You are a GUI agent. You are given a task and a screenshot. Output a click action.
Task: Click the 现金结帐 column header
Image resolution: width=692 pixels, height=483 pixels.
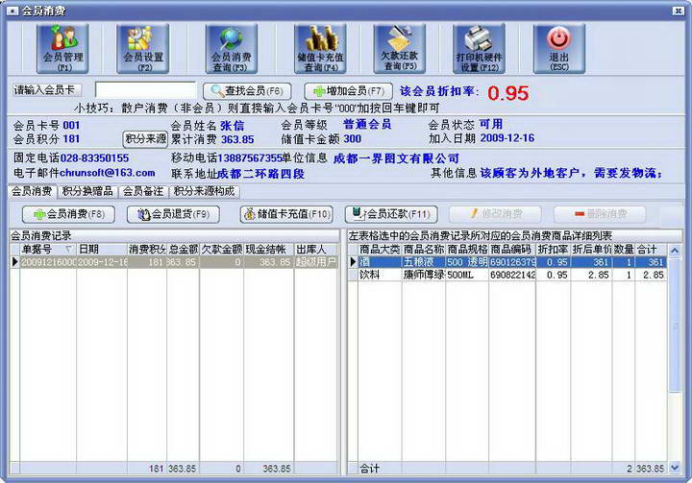(x=268, y=250)
